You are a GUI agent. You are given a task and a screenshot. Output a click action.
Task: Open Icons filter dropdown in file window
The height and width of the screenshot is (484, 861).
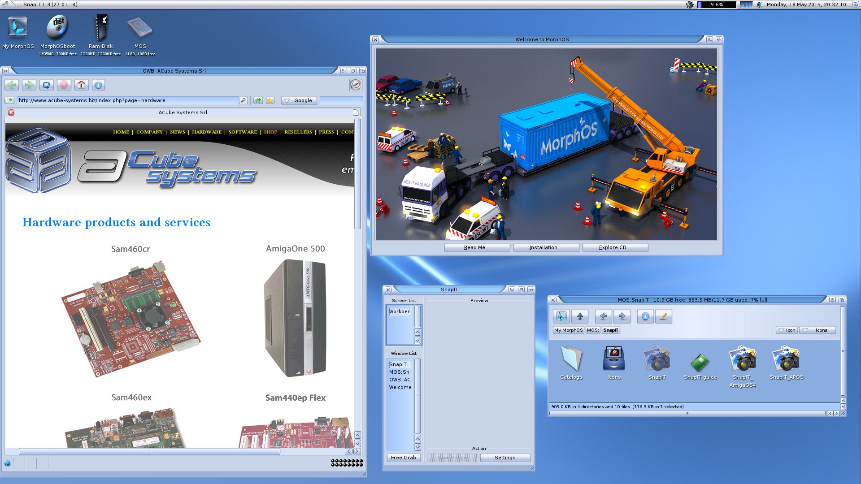(818, 330)
